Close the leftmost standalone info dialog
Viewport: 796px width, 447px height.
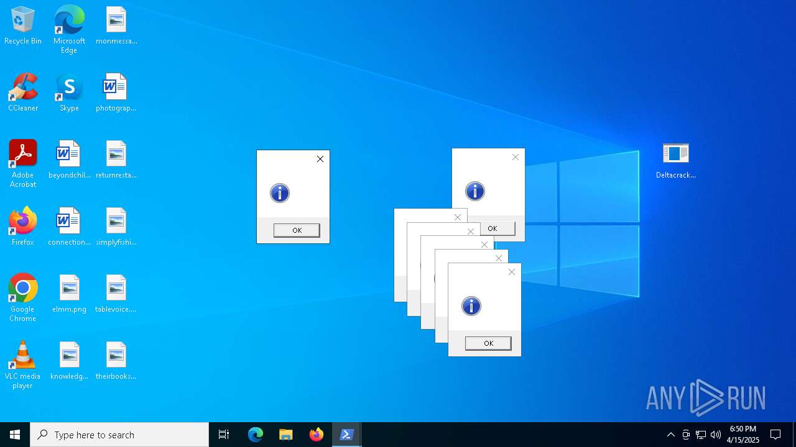pos(320,159)
